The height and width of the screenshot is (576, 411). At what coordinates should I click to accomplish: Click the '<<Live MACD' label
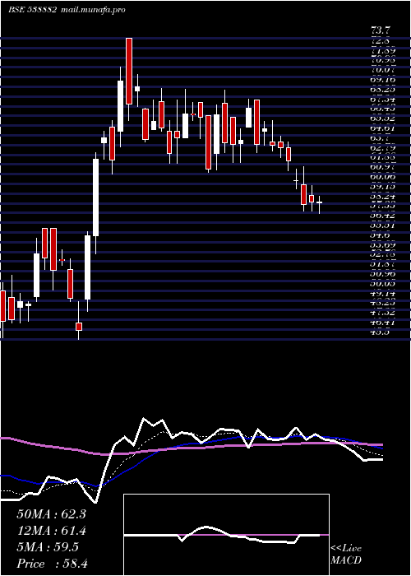click(346, 555)
